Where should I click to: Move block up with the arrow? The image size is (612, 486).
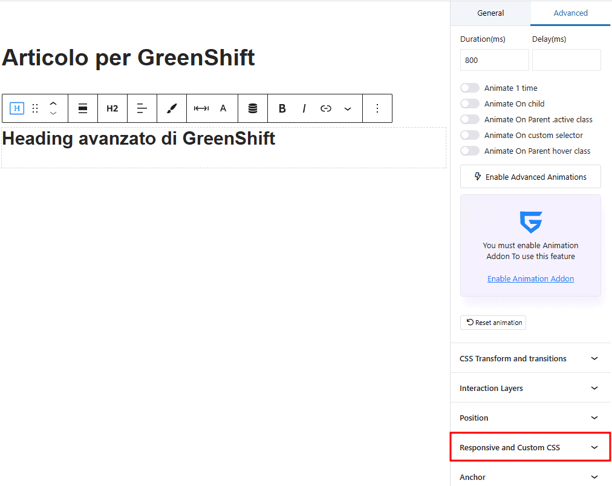tap(53, 103)
